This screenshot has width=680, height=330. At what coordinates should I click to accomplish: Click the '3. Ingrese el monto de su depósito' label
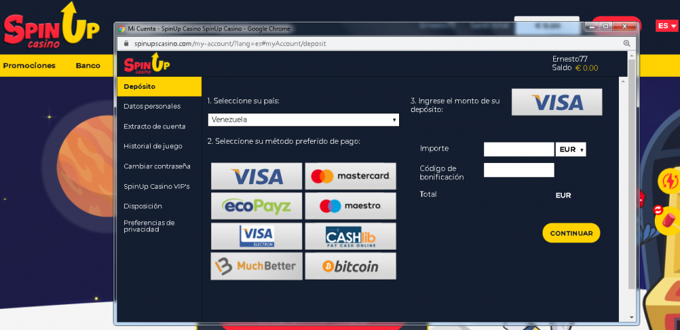(455, 105)
